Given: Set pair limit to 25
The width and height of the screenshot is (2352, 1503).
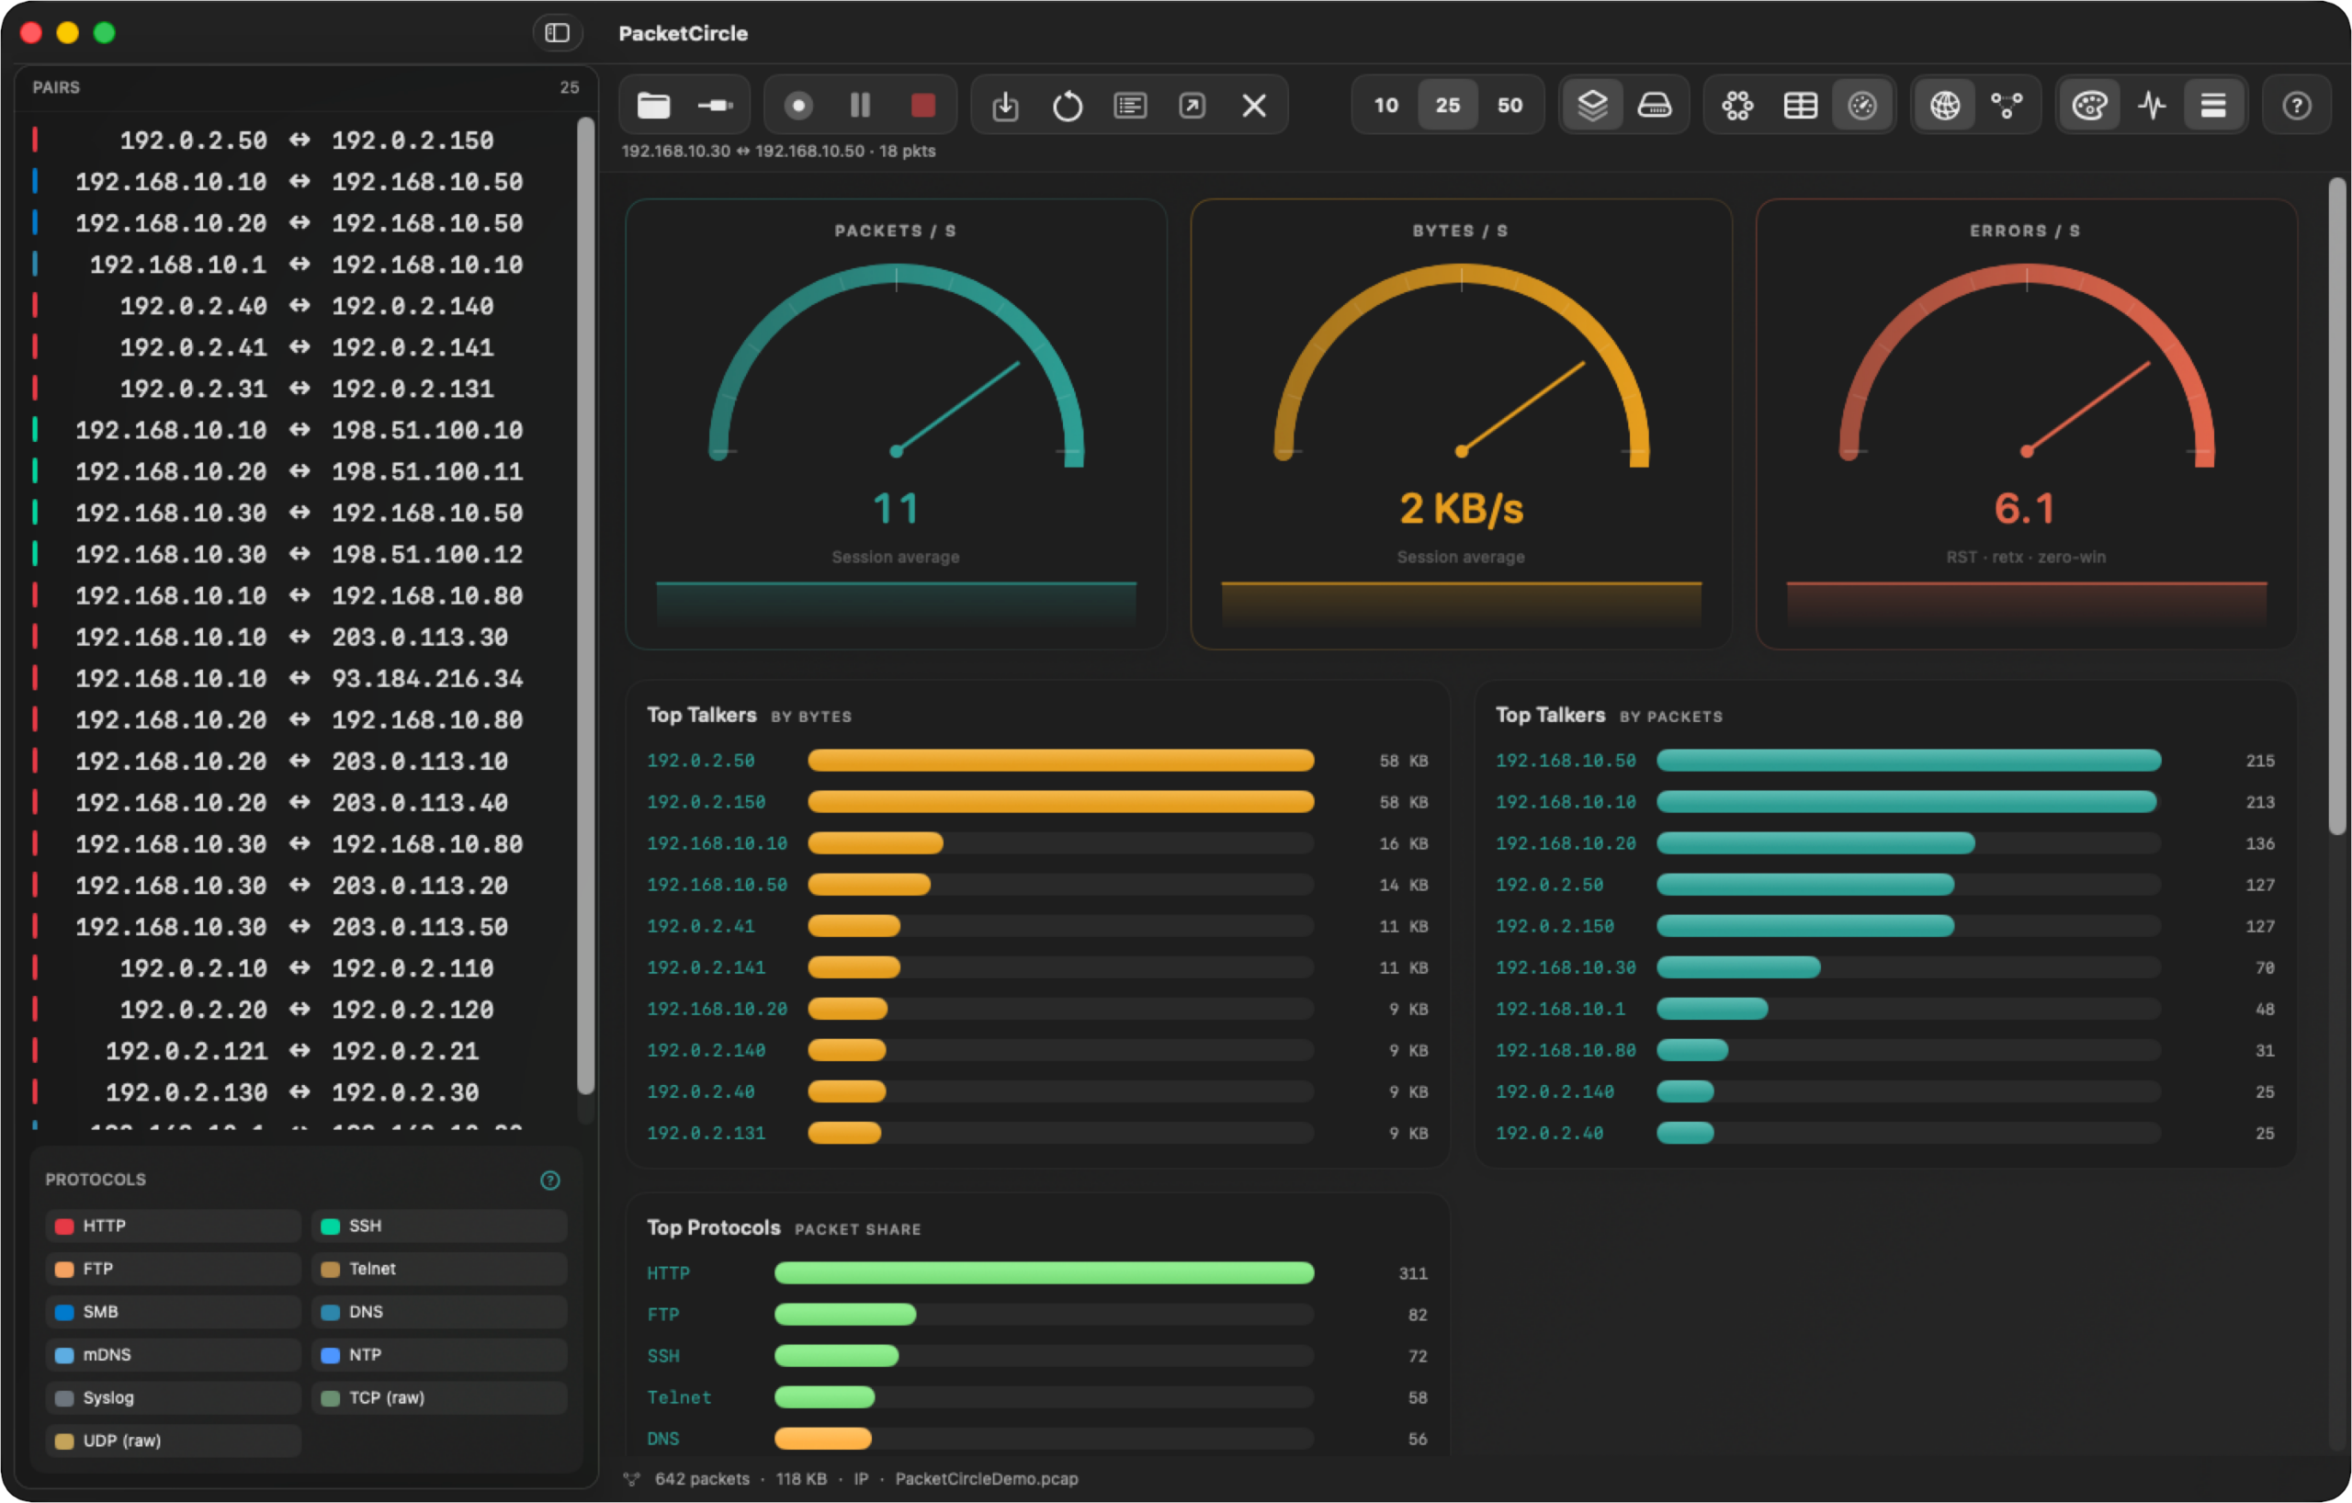Looking at the screenshot, I should click(x=1448, y=106).
